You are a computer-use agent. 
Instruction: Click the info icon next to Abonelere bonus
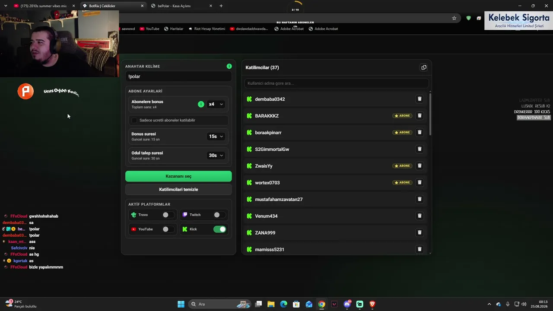pyautogui.click(x=201, y=104)
